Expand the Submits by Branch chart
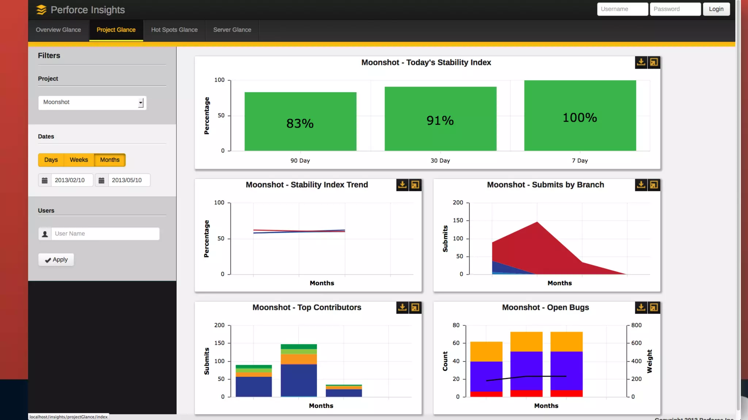The height and width of the screenshot is (420, 748). coord(654,185)
